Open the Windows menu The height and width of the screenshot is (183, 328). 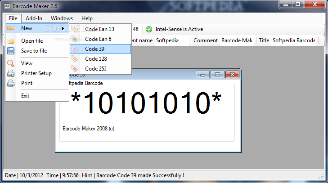pyautogui.click(x=62, y=18)
